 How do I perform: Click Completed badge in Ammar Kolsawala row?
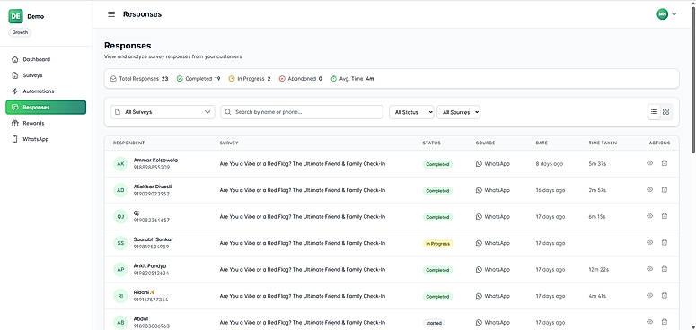[x=437, y=164]
